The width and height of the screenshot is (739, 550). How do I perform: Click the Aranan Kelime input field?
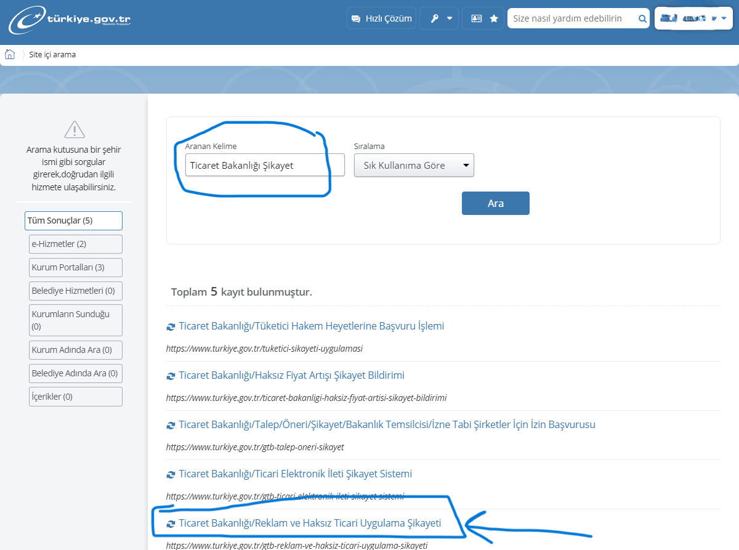(x=265, y=165)
